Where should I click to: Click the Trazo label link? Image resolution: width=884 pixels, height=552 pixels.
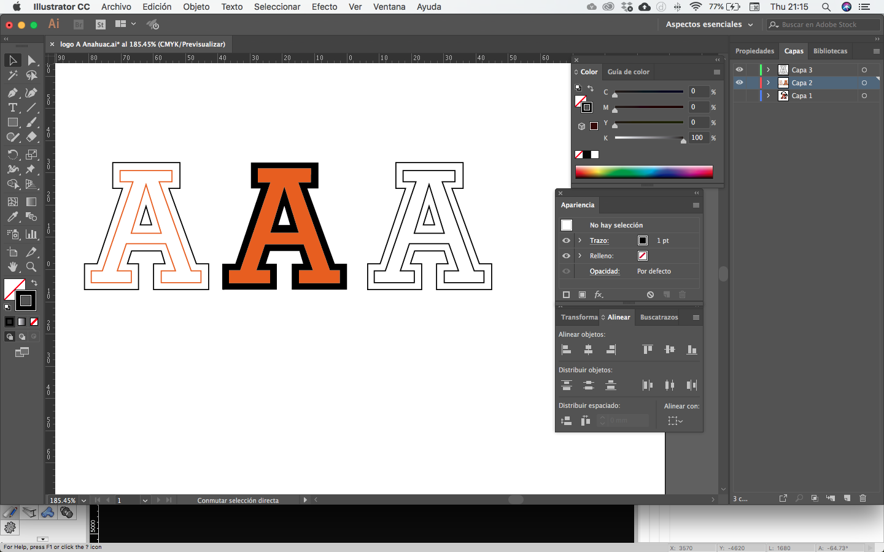coord(599,240)
